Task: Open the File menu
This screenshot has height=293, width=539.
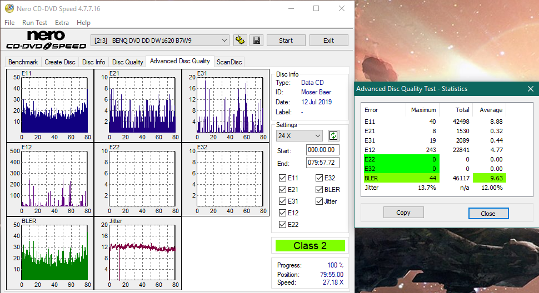Action: (9, 23)
